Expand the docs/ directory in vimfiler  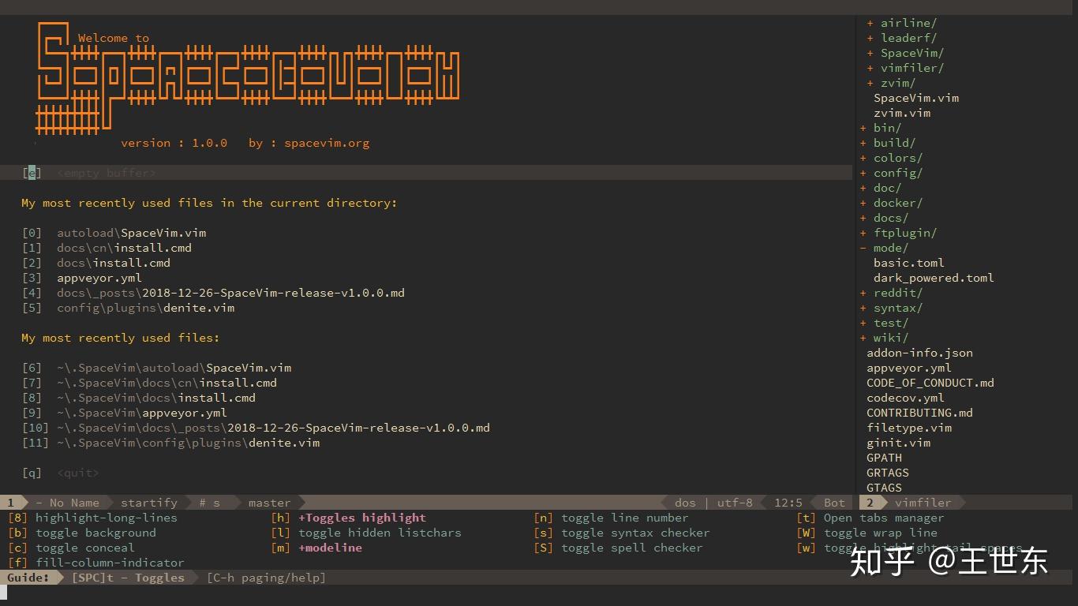890,218
